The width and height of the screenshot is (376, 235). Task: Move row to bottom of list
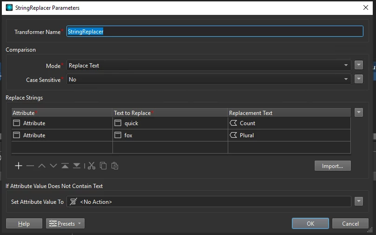(x=77, y=166)
